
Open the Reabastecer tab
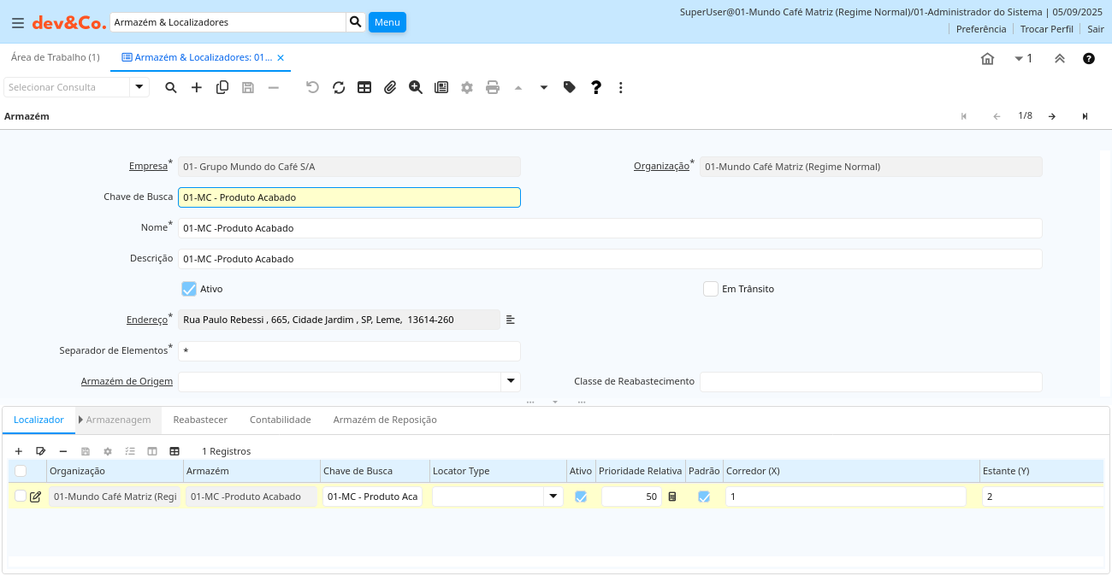click(200, 420)
